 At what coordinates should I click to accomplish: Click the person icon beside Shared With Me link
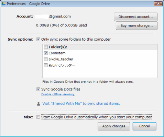click(39, 104)
